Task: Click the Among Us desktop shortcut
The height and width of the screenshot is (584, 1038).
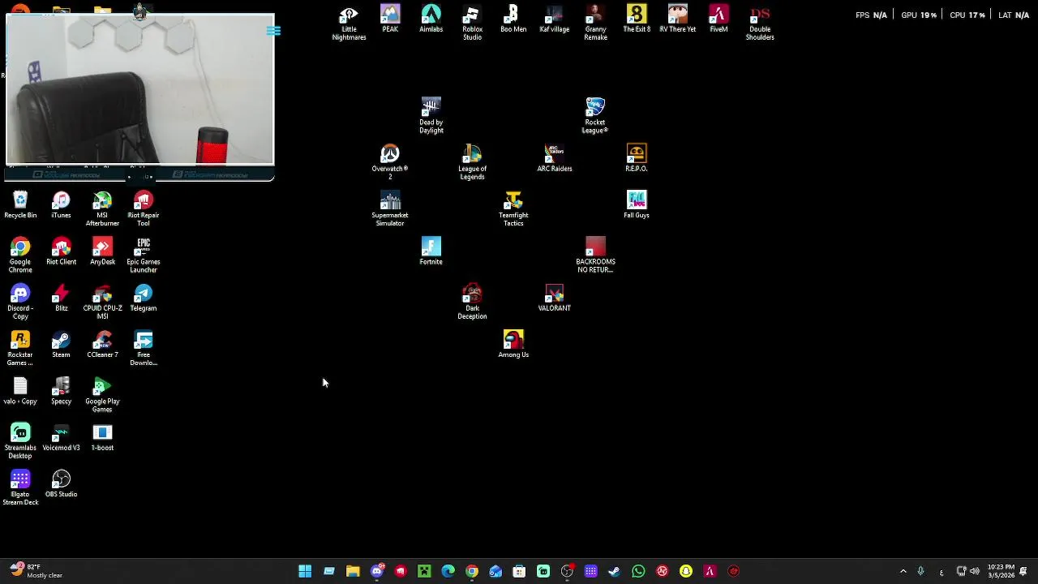Action: pyautogui.click(x=513, y=345)
